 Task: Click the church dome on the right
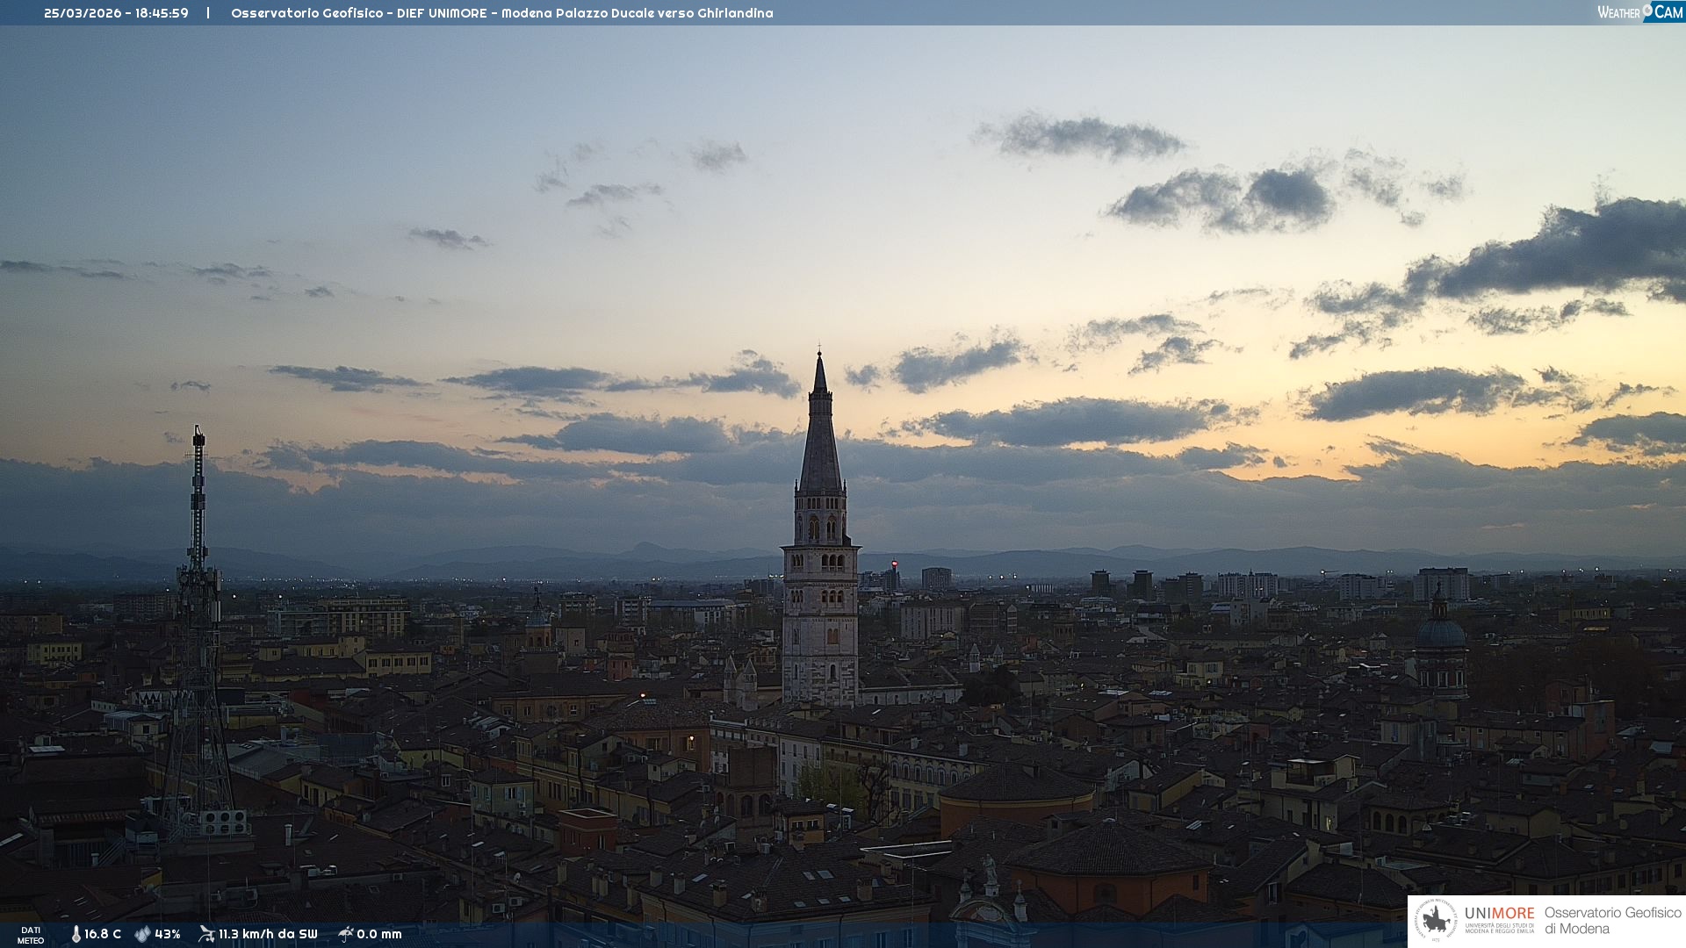pos(1440,632)
